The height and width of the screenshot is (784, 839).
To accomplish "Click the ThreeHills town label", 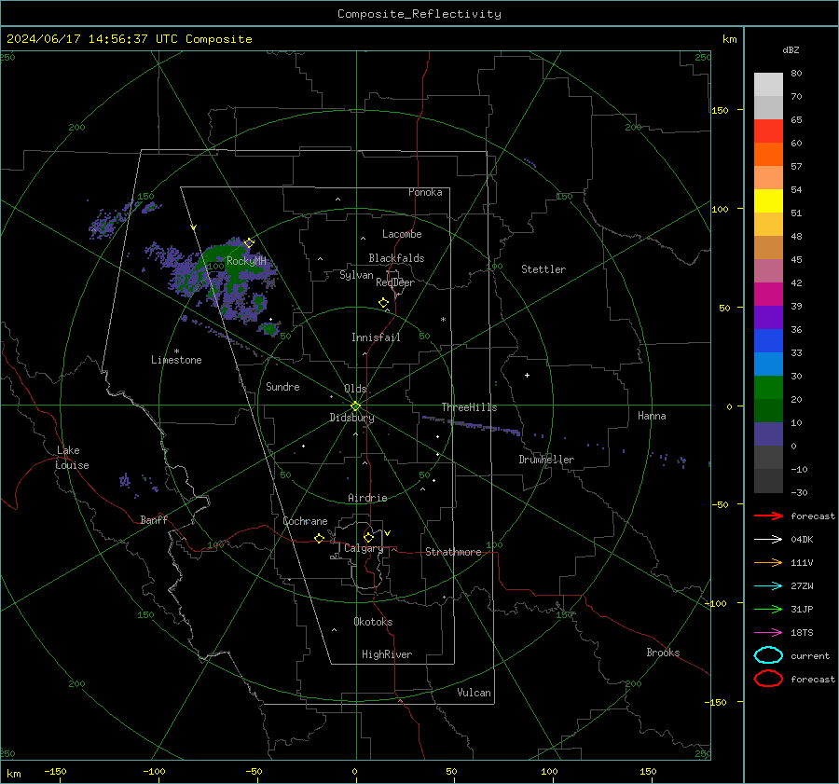I will 469,407.
